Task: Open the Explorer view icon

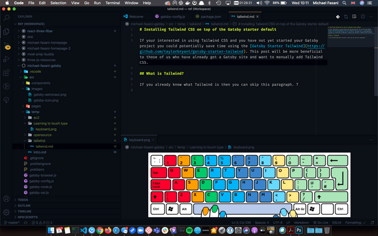Action: tap(6, 32)
